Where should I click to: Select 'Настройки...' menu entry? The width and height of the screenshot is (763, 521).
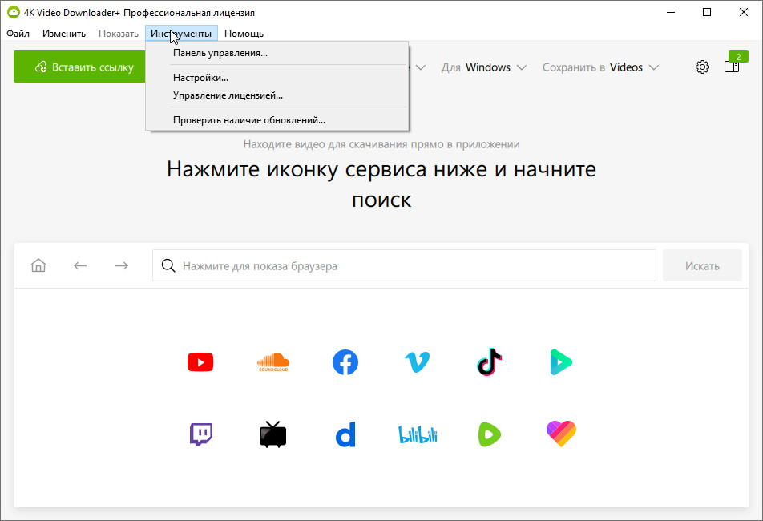[277, 78]
